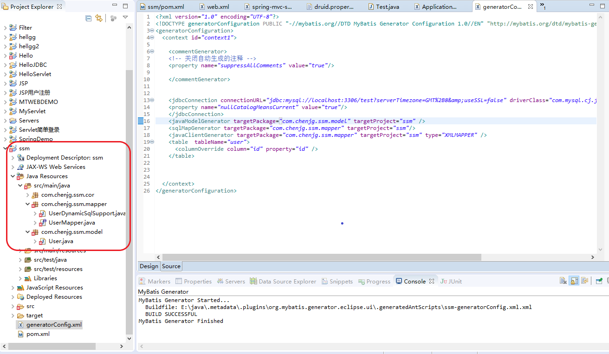The image size is (609, 354).
Task: Click the generatorConfig.xml file icon in tree
Action: (20, 324)
